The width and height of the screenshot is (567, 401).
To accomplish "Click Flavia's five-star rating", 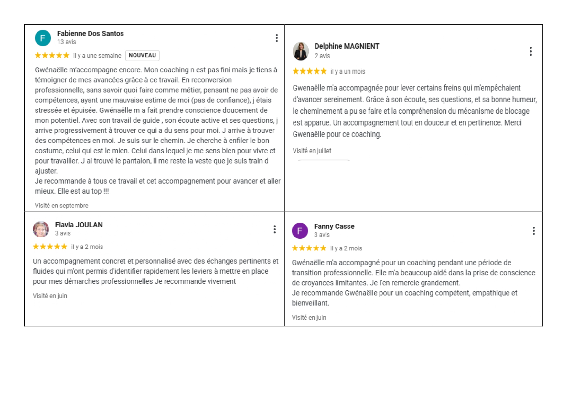I will pyautogui.click(x=50, y=247).
